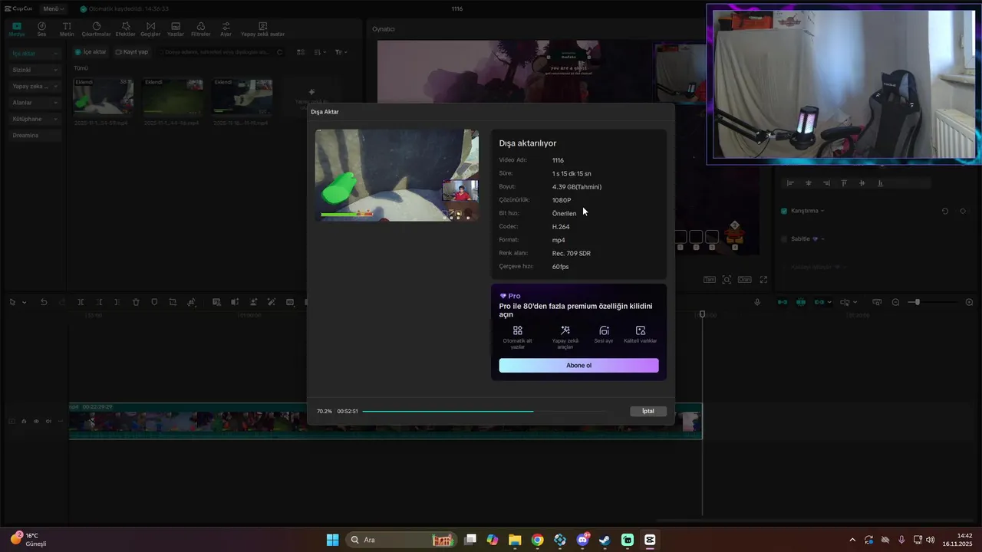Click the Kaliteli varlıklar feature icon
Viewport: 982px width, 552px height.
(x=641, y=330)
